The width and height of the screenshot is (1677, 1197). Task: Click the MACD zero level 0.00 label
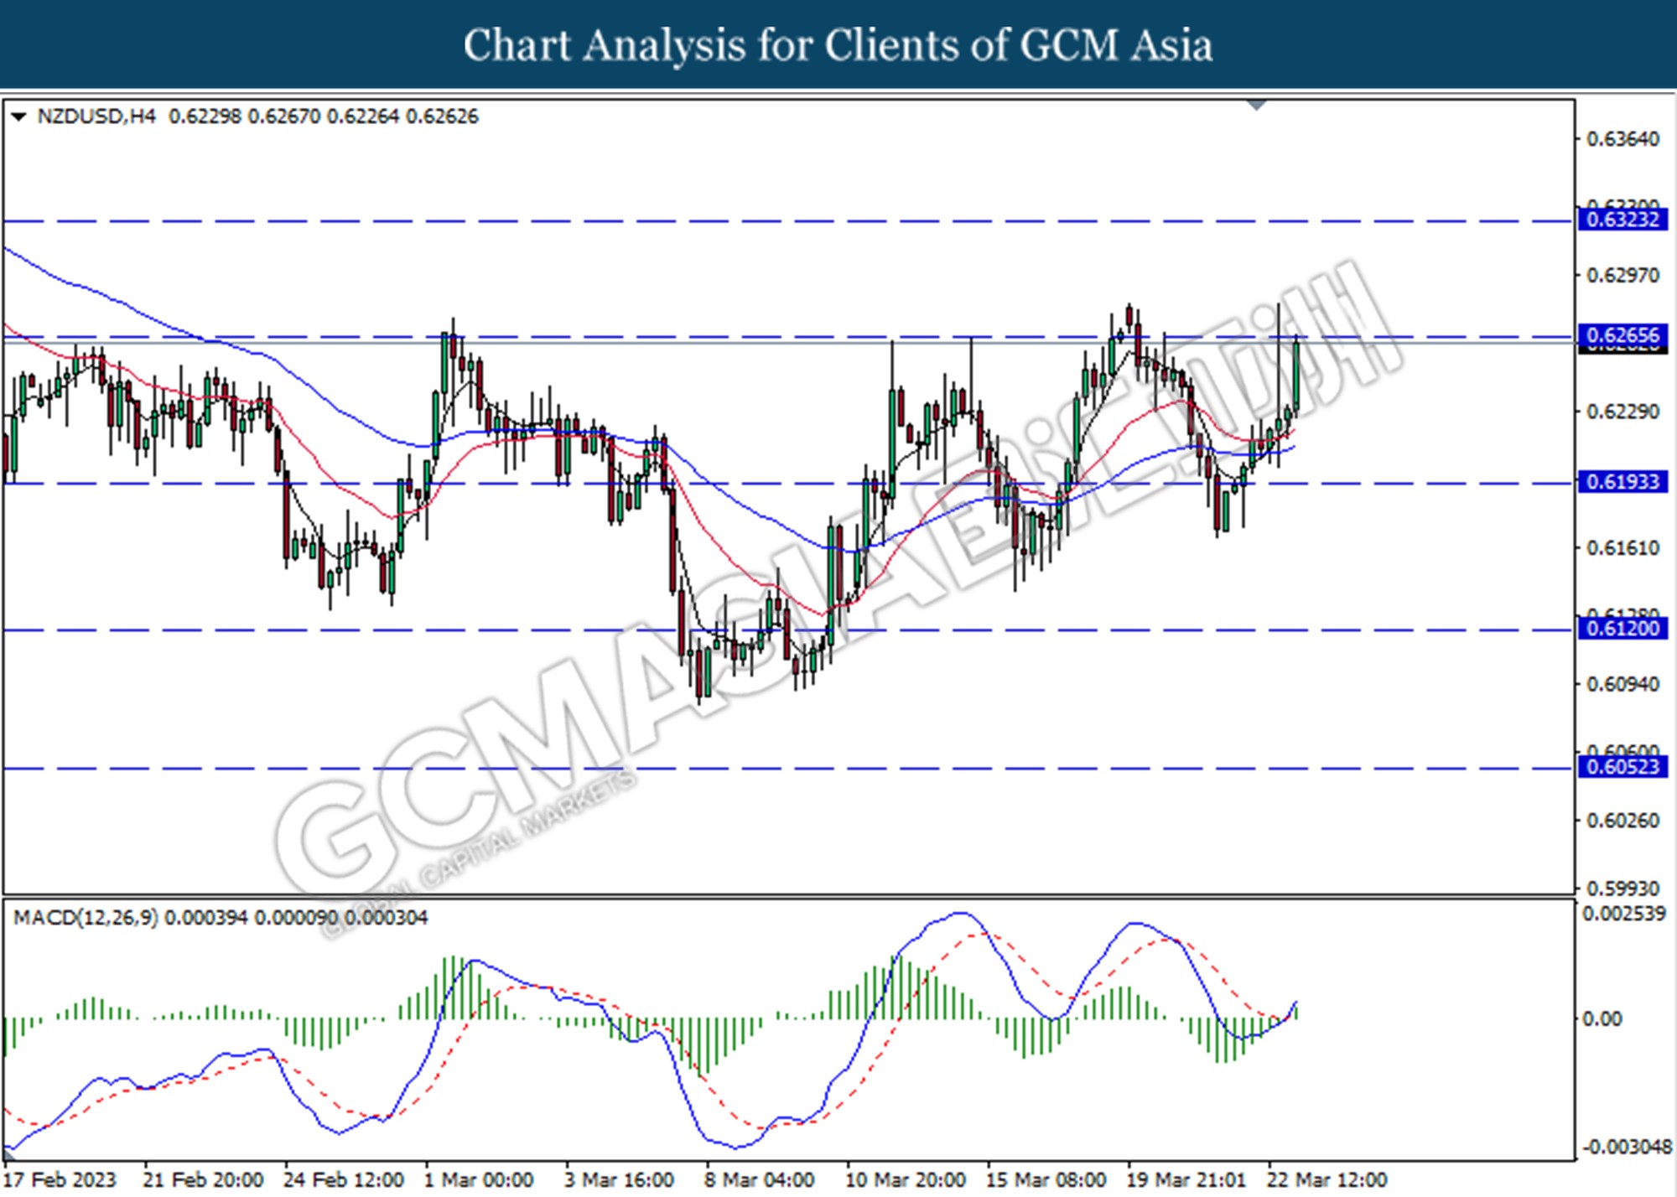[1602, 1018]
